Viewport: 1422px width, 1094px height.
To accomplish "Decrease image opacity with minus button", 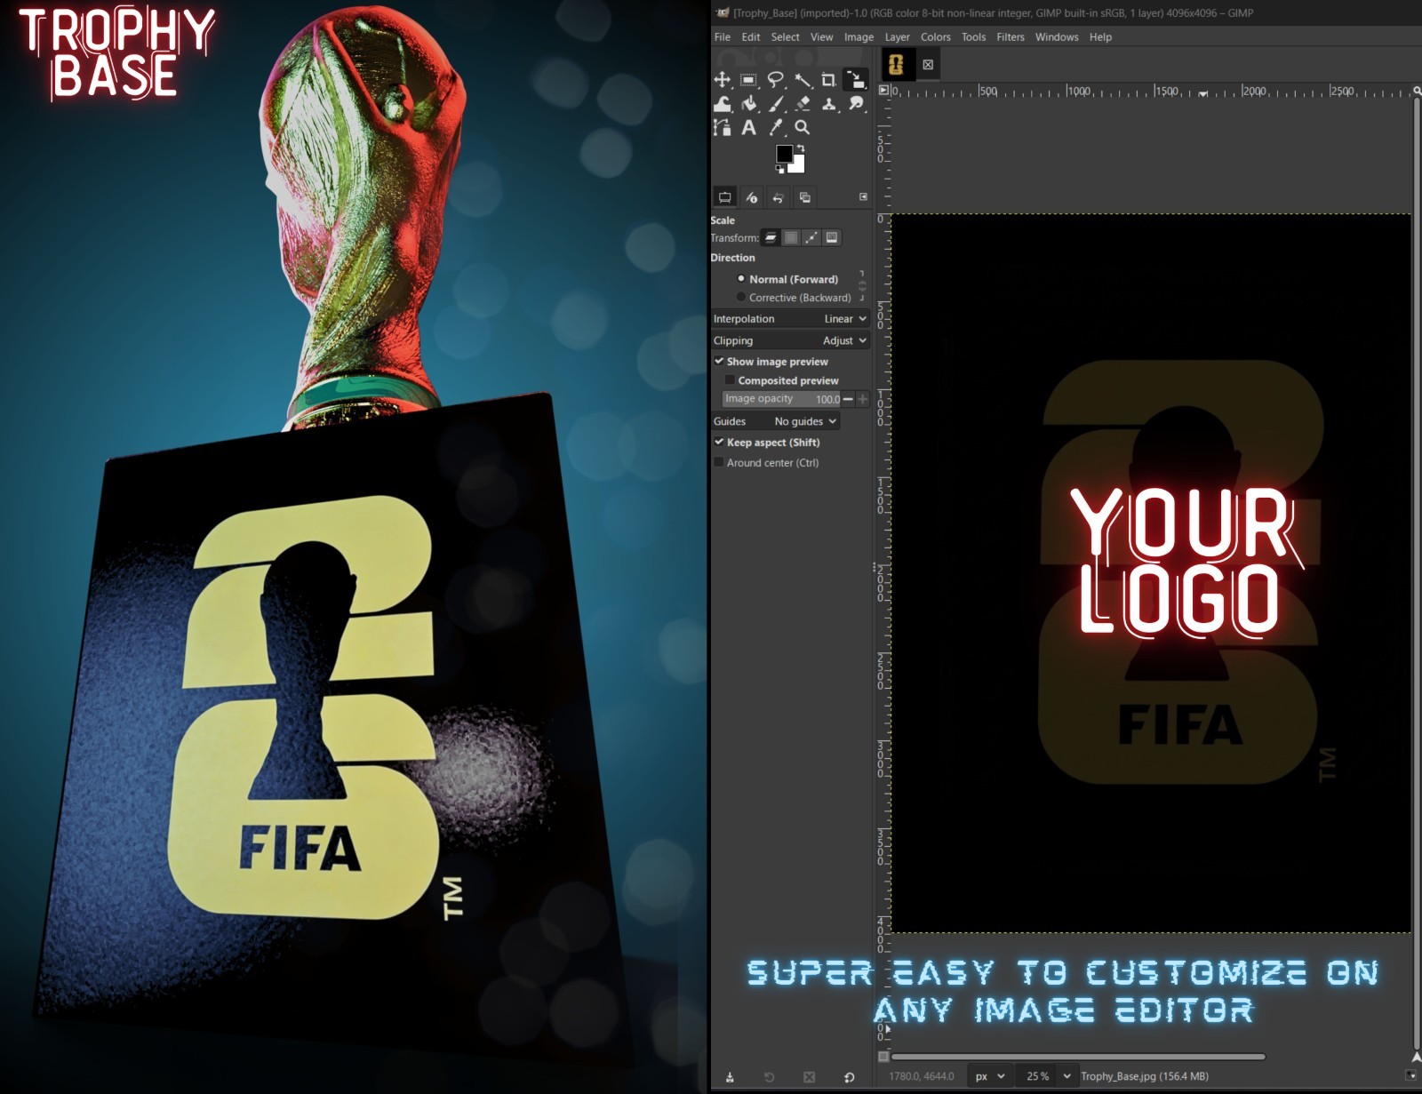I will 848,399.
